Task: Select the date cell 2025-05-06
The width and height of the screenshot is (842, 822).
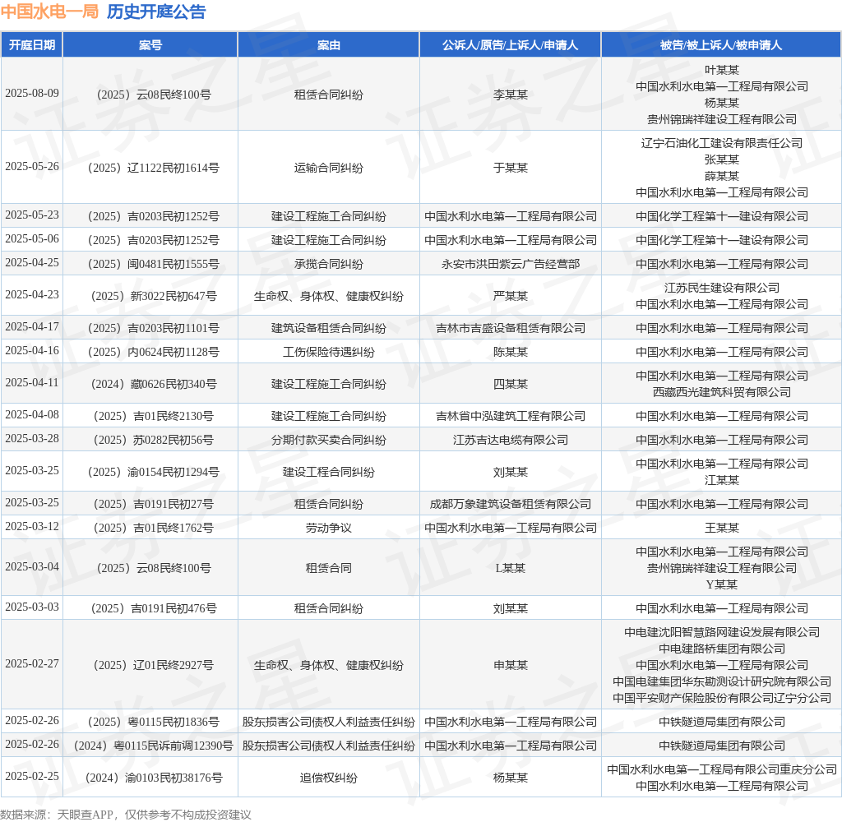Action: 32,238
